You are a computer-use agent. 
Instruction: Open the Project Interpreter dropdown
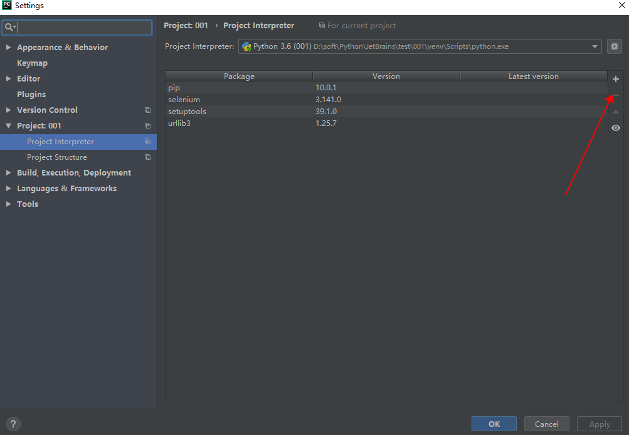coord(420,46)
